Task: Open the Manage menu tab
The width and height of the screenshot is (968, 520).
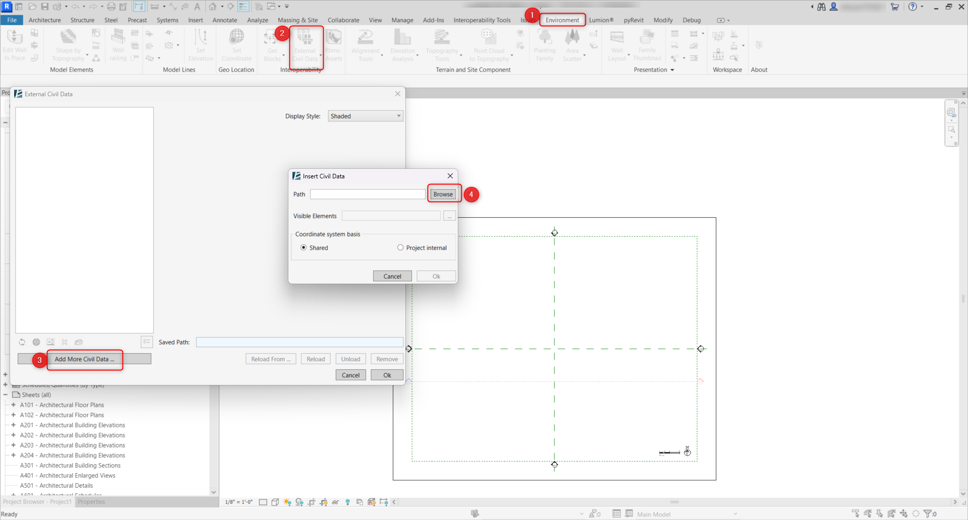Action: click(x=402, y=20)
